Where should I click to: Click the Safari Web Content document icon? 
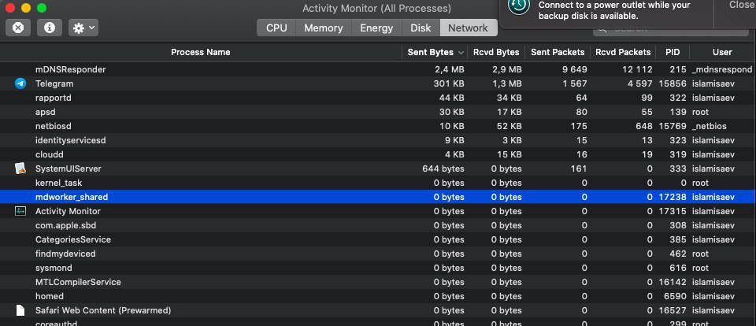20,310
